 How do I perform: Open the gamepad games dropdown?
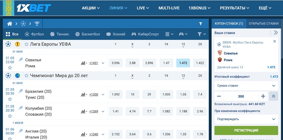pos(183,34)
